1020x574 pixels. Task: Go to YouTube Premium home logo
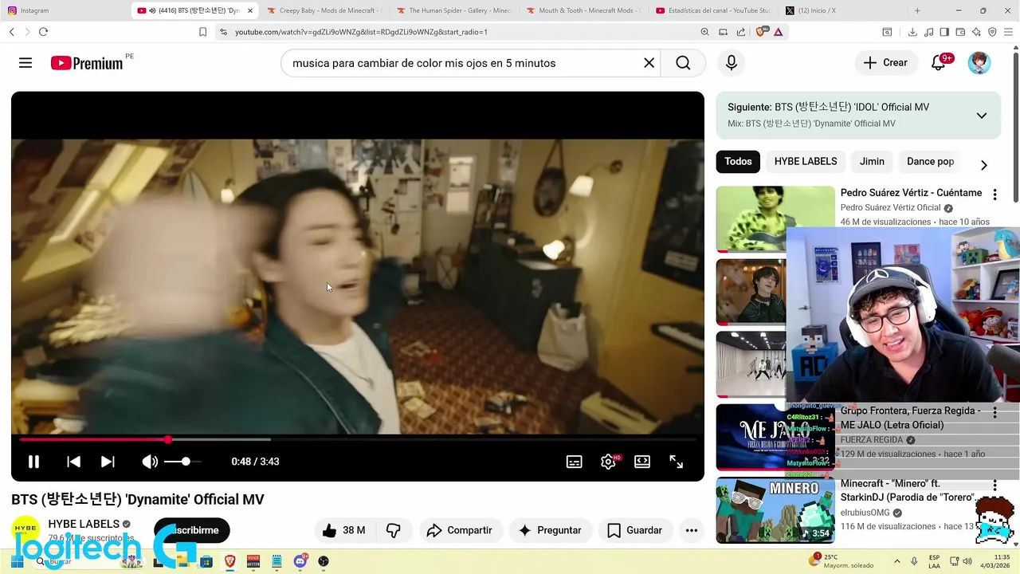click(87, 63)
